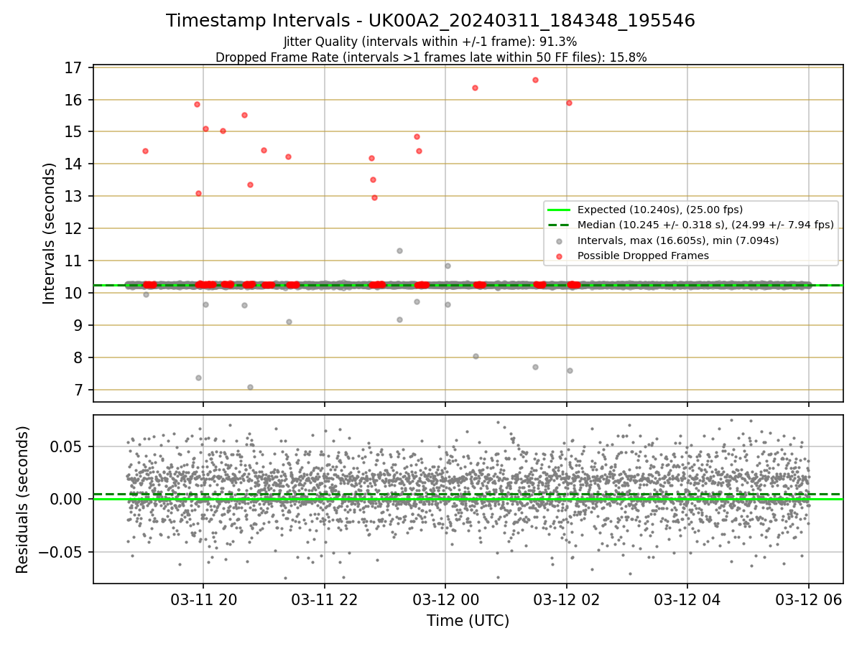This screenshot has width=862, height=646.
Task: Select the 'Jitter Quality' 91.3% subtitle line
Action: [430, 42]
